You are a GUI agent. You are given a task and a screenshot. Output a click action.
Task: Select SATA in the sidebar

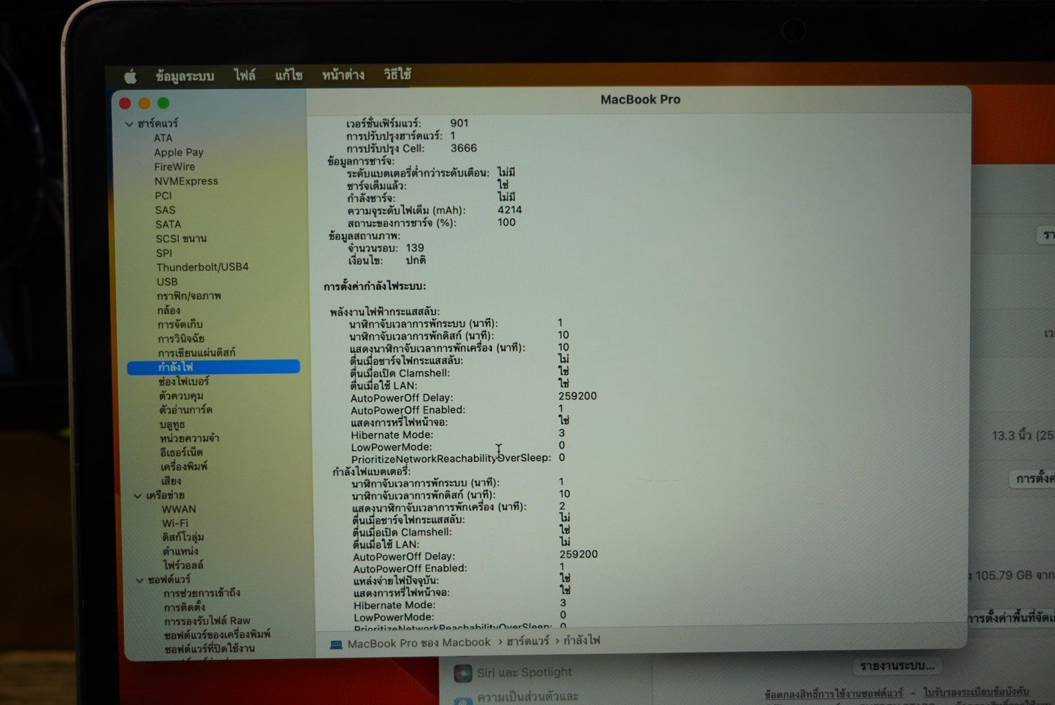pyautogui.click(x=169, y=224)
